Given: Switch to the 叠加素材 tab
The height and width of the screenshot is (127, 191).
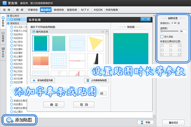Looking at the screenshot, I should [x=46, y=10].
